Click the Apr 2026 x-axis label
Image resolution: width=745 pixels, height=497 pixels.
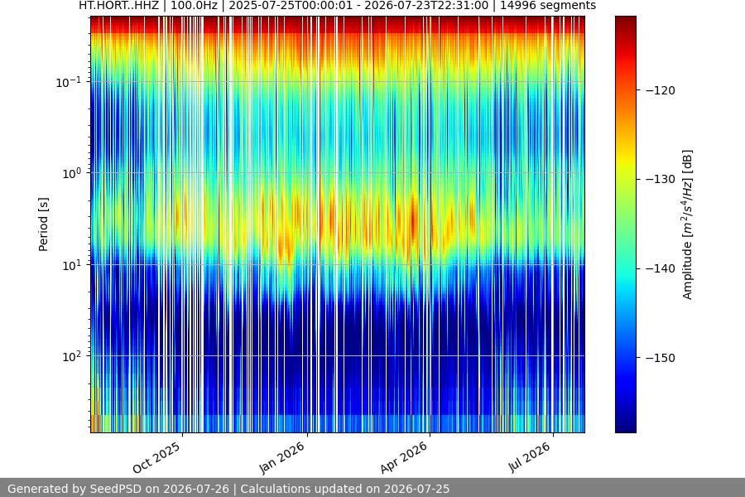point(404,457)
